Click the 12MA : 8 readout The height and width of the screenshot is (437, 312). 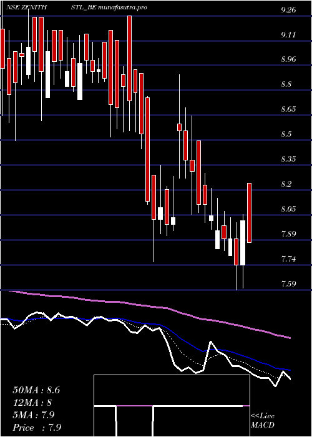32,403
